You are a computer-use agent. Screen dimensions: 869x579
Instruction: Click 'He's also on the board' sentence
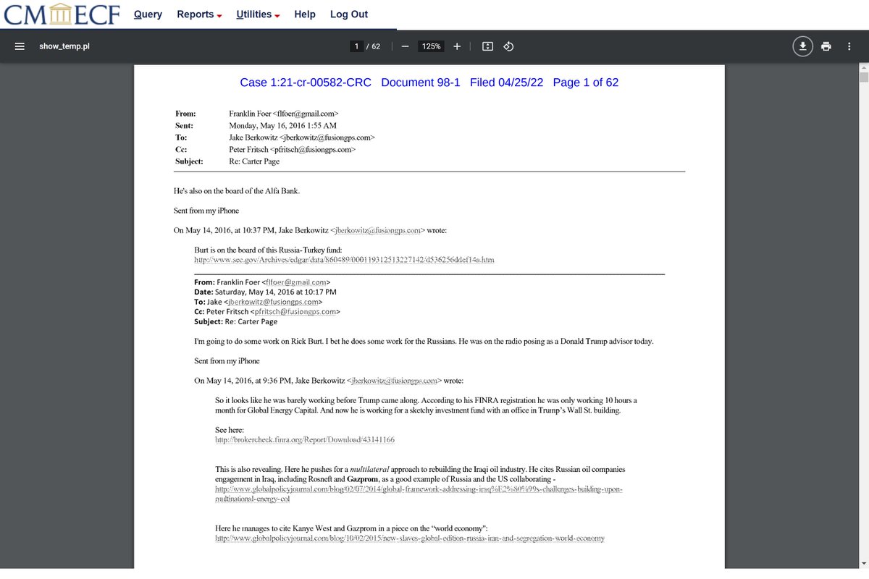point(237,190)
